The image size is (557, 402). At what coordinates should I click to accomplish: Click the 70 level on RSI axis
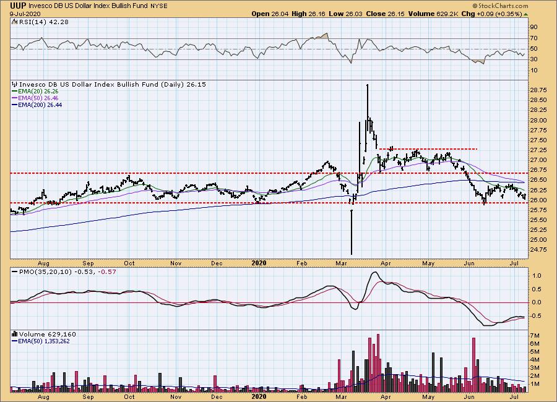533,38
